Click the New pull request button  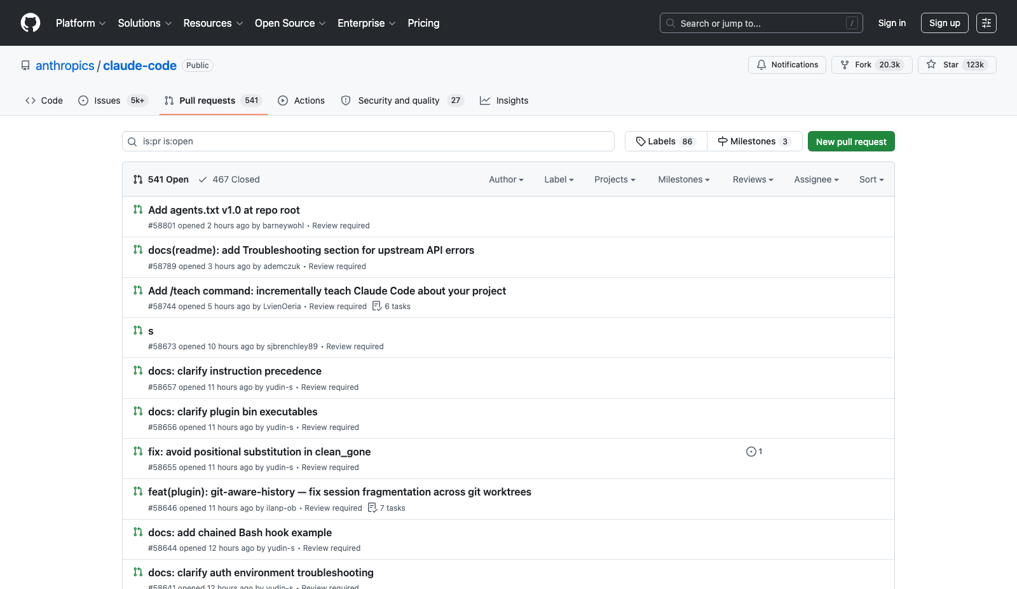coord(851,141)
